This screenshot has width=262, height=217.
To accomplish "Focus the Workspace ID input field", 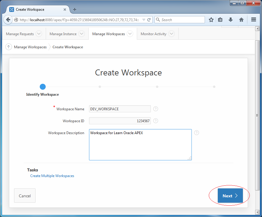I will (120, 121).
